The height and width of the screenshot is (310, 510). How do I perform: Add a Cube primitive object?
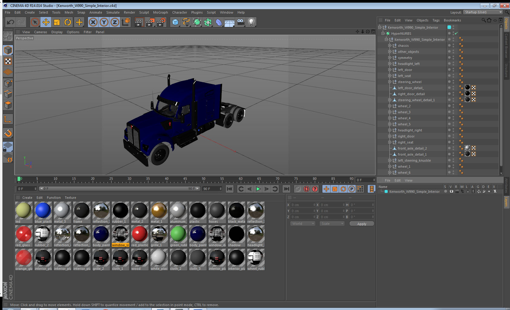tap(175, 22)
